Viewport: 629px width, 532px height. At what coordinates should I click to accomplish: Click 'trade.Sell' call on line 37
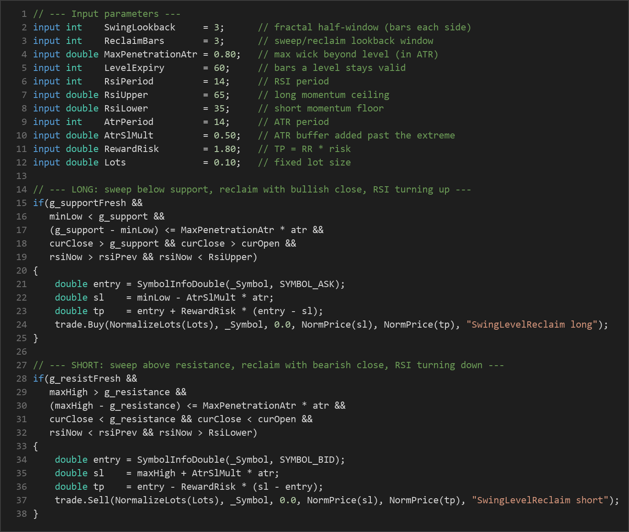(x=82, y=500)
